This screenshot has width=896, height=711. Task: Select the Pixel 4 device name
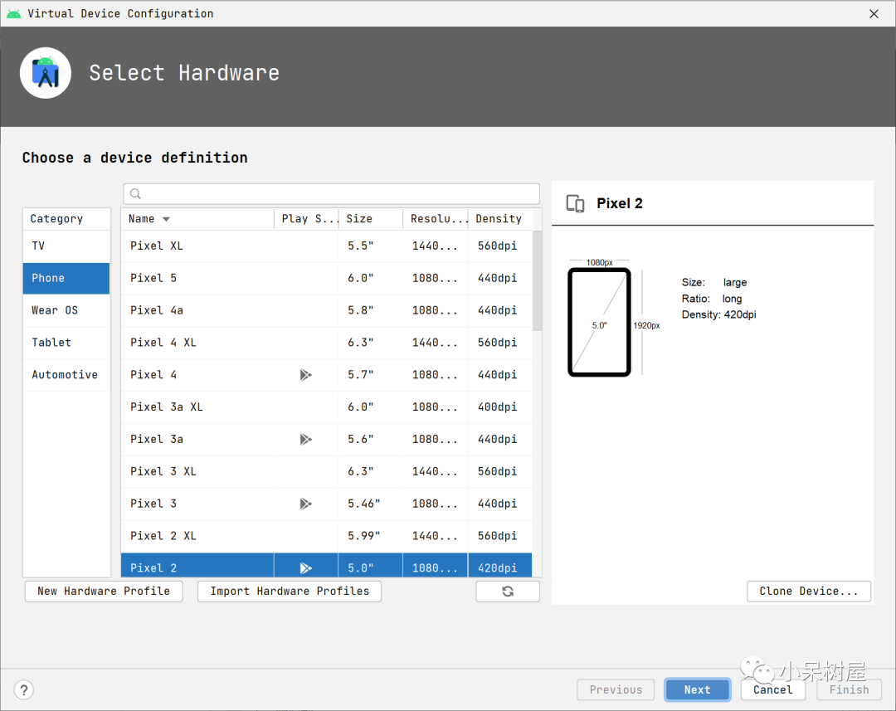click(x=153, y=375)
